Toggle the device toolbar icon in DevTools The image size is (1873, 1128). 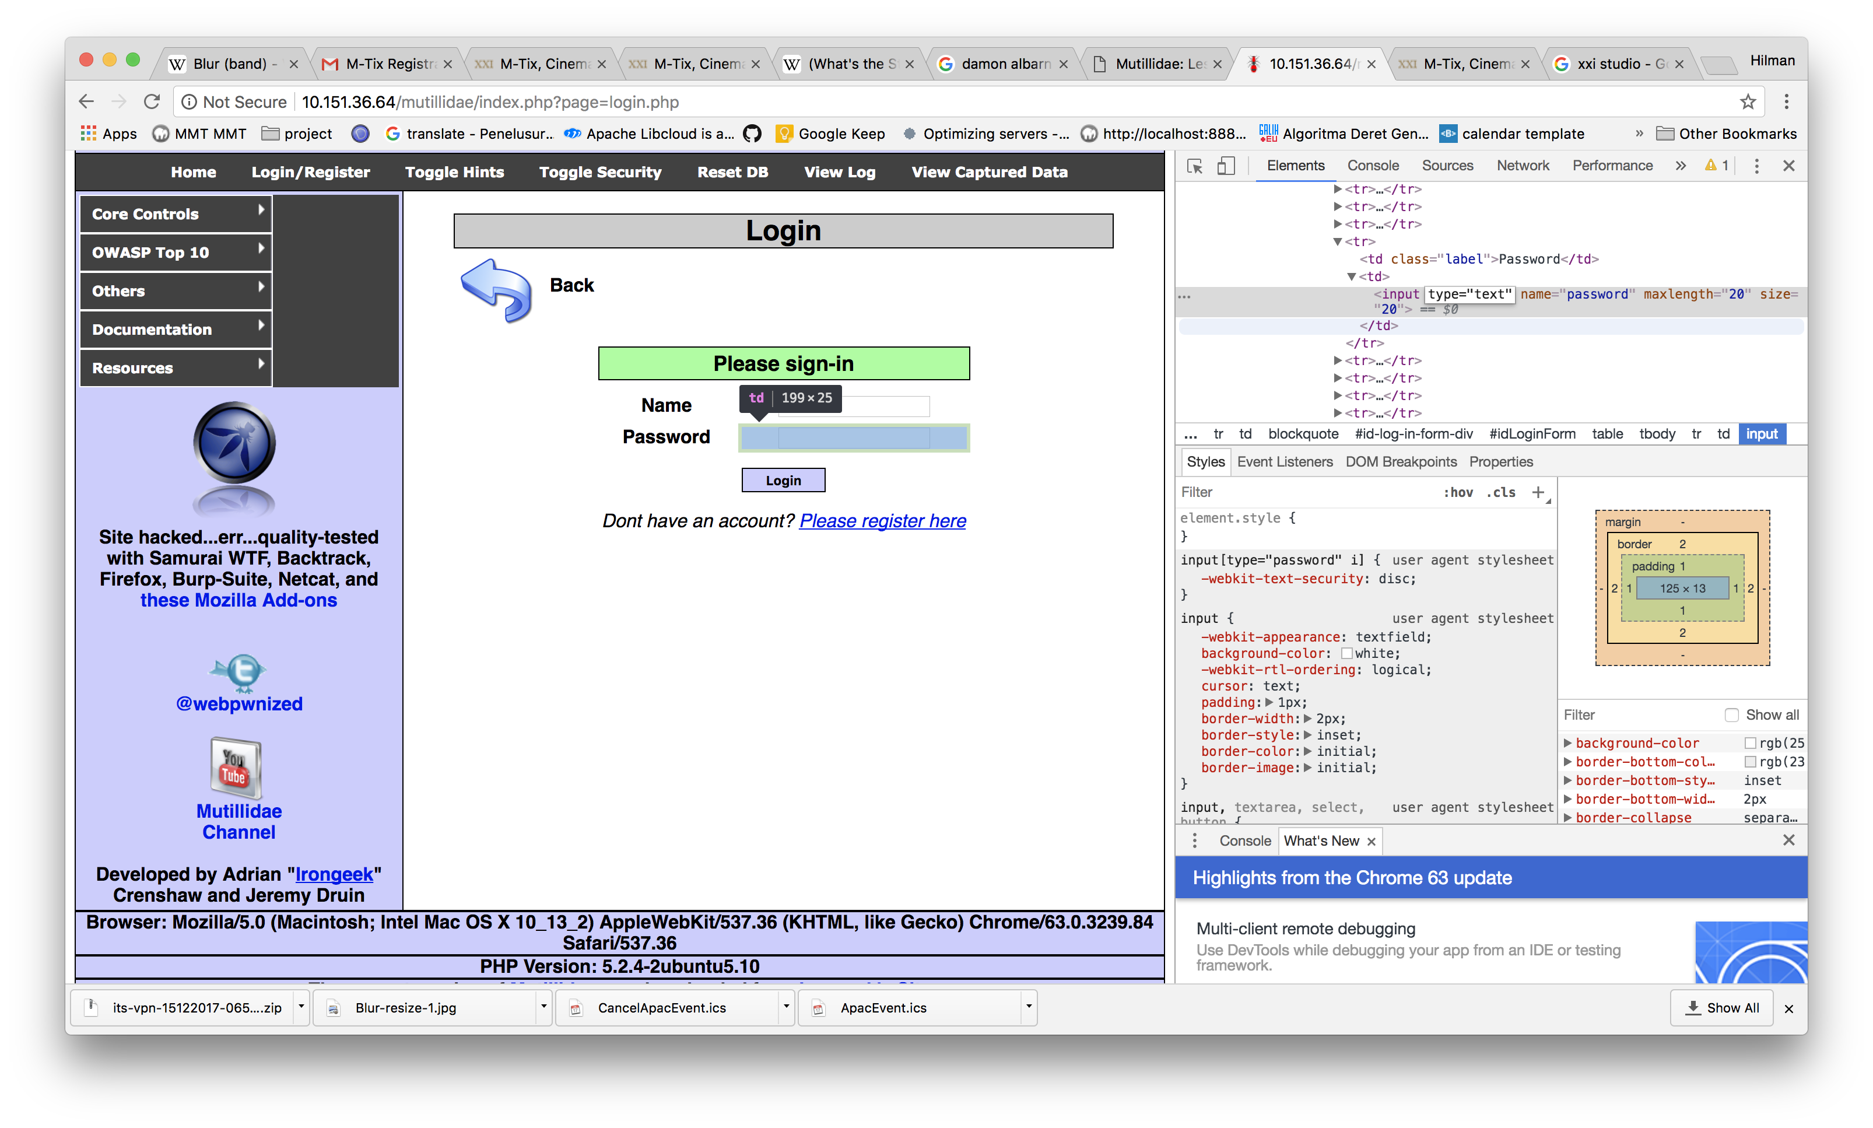point(1226,166)
